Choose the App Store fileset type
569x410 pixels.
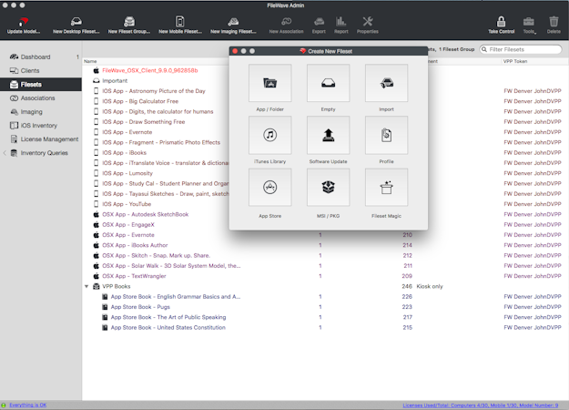tap(270, 188)
